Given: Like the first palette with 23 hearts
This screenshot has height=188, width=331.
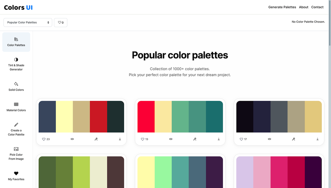Looking at the screenshot, I should click(46, 139).
